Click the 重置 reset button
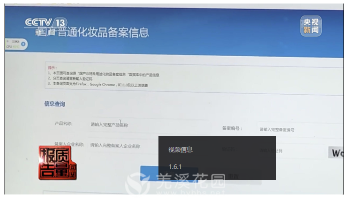The width and height of the screenshot is (350, 200). pyautogui.click(x=234, y=176)
